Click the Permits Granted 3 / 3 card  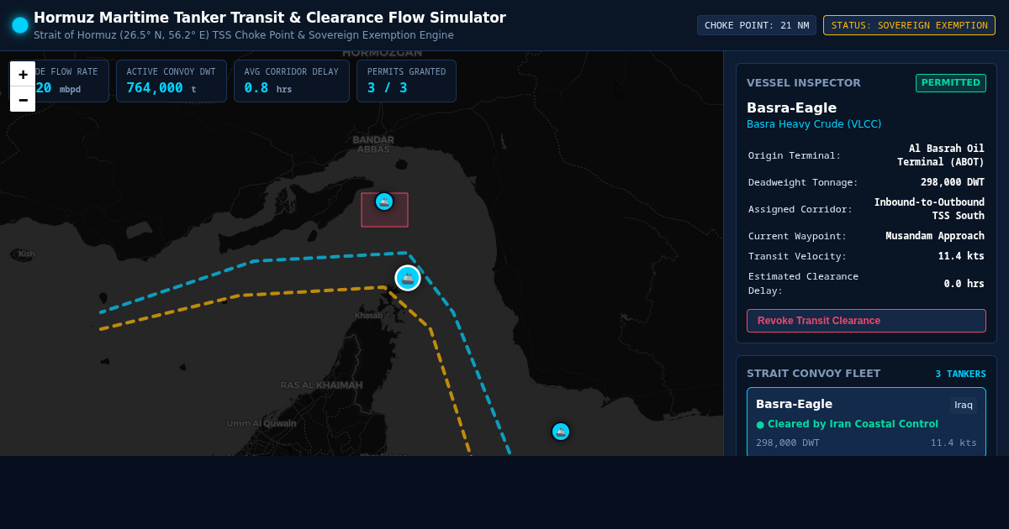(406, 81)
